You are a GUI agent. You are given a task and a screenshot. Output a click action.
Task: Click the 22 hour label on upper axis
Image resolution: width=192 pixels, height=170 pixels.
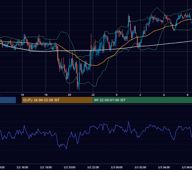coord(93,95)
